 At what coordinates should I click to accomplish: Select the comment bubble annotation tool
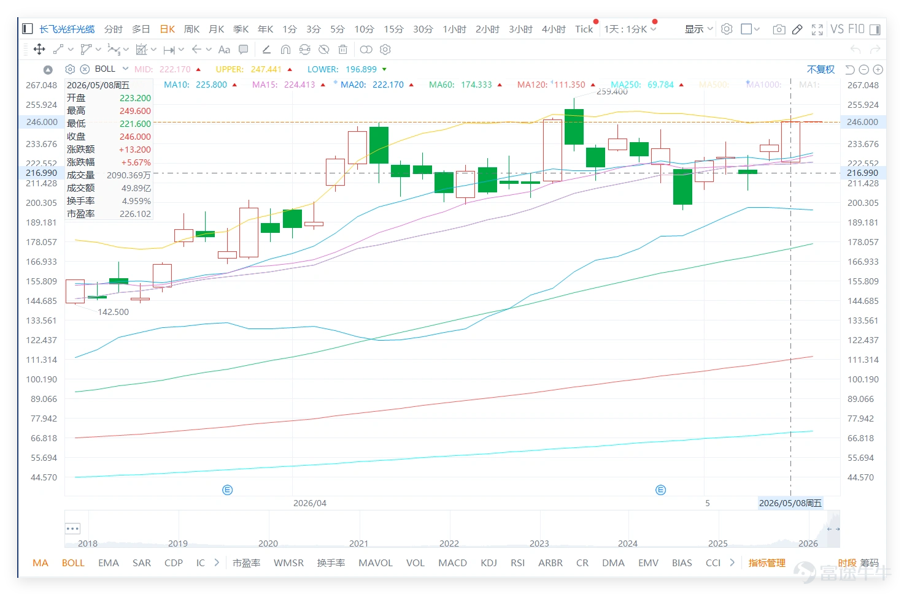click(x=244, y=50)
